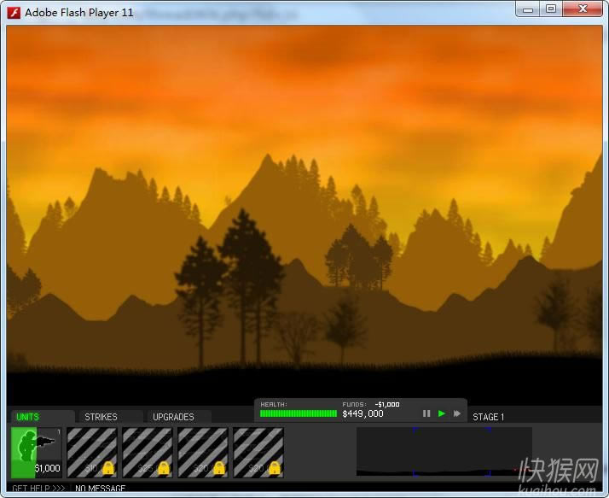Screen dimensions: 609x498
Task: Click the second locked unit slot
Action: 147,453
